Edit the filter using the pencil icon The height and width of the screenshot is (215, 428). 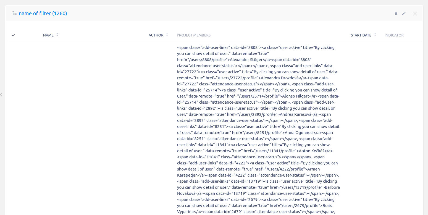point(404,13)
